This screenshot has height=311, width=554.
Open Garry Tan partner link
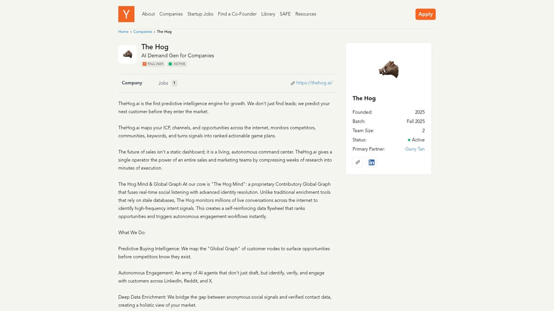click(x=415, y=149)
